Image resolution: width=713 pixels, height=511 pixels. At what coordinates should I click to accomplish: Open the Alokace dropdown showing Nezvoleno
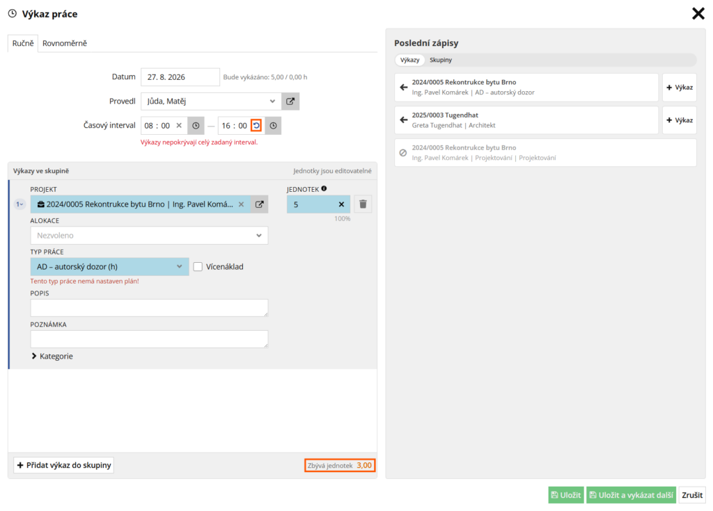(149, 235)
